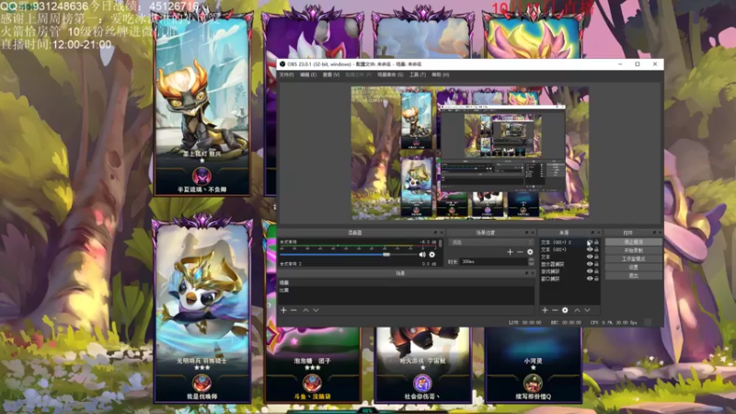This screenshot has width=736, height=414.
Task: Click the 开始录制 record button
Action: point(633,250)
